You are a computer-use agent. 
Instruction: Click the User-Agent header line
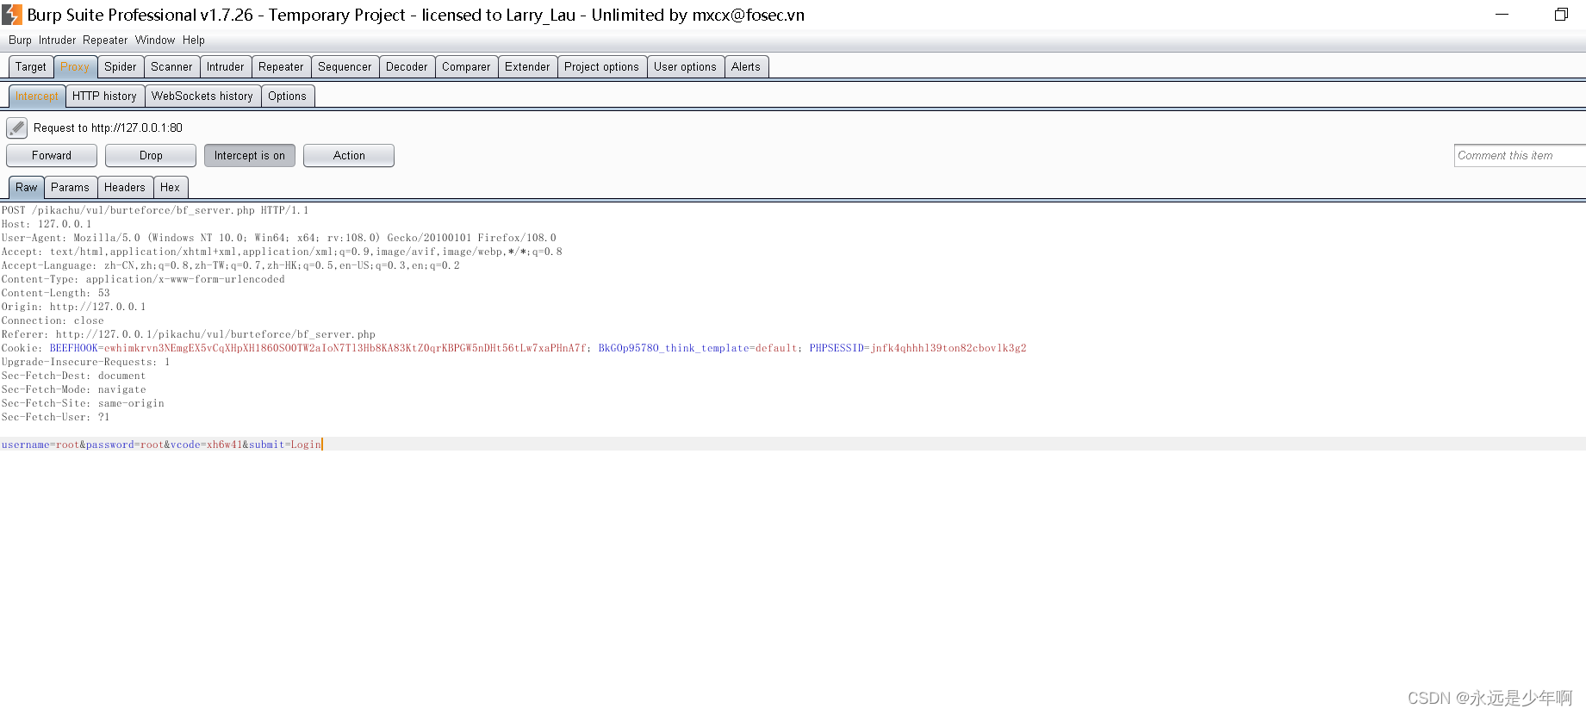coord(279,238)
